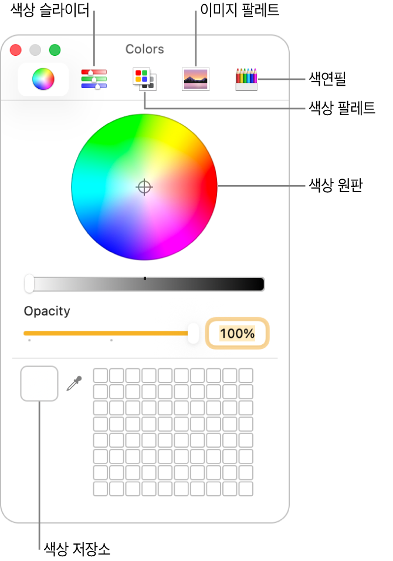Click the crosshair at wheel center

[144, 187]
